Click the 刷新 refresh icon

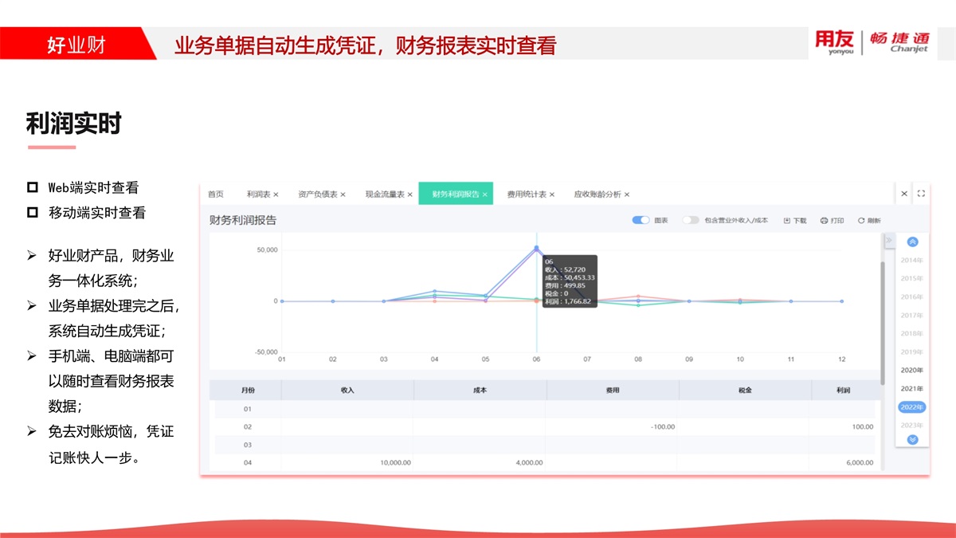coord(861,221)
